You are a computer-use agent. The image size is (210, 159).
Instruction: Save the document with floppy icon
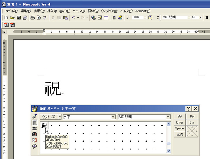(x=19, y=17)
